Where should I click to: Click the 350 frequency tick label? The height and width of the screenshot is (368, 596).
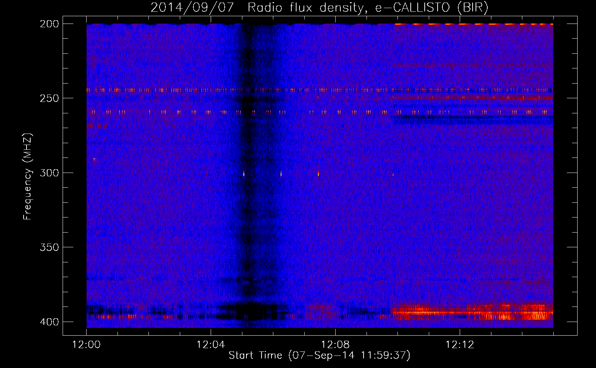click(x=49, y=247)
